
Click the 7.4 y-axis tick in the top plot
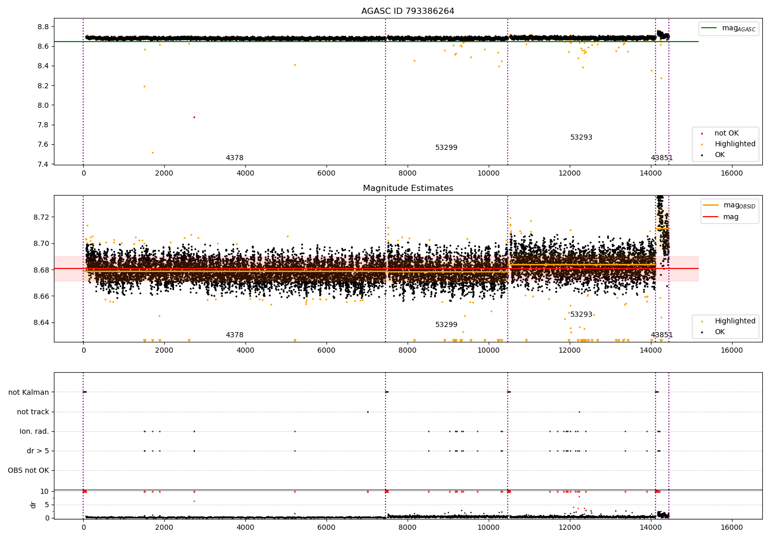(43, 164)
